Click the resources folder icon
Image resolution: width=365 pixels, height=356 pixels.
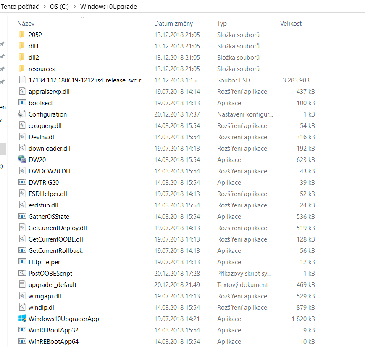[x=22, y=69]
